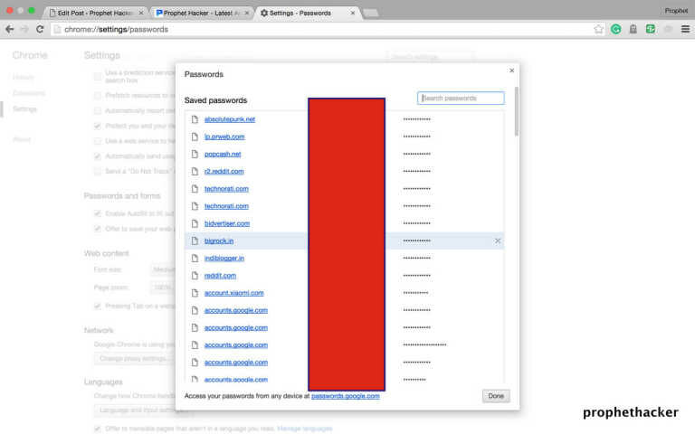This screenshot has height=434, width=695.
Task: Click the page icon next to popcash.net
Action: [195, 154]
